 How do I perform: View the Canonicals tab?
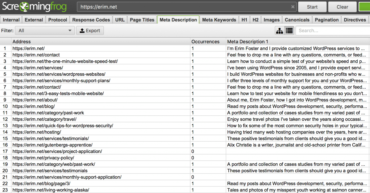[x=297, y=19]
